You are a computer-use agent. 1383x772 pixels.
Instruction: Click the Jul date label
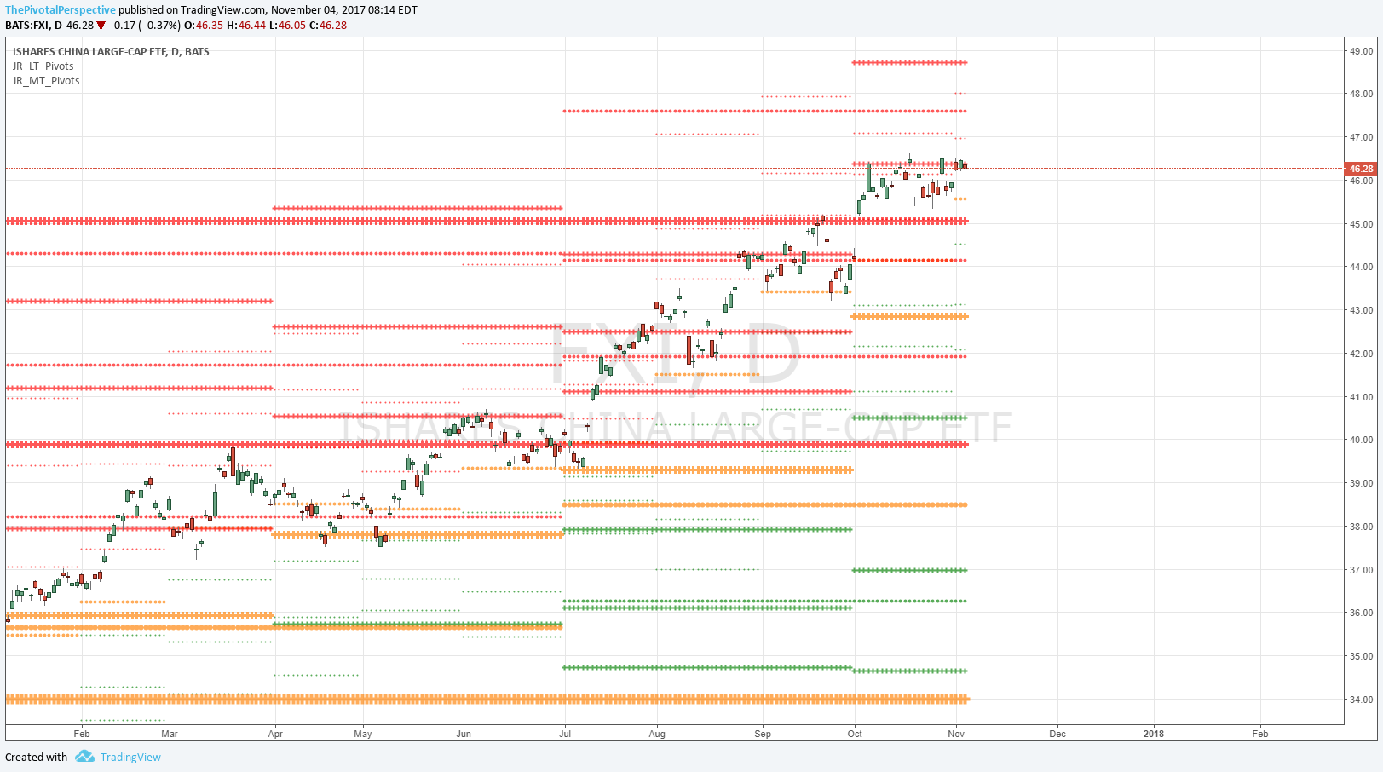[565, 734]
